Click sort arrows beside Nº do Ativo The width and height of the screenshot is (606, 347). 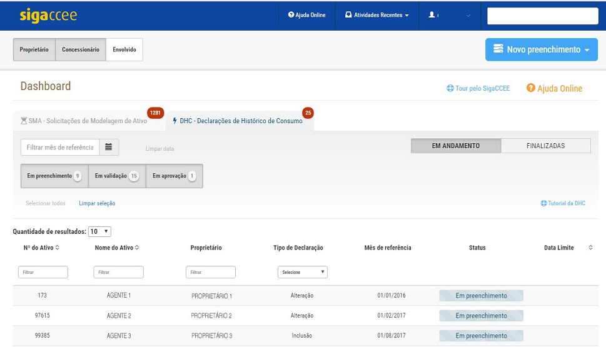click(58, 248)
